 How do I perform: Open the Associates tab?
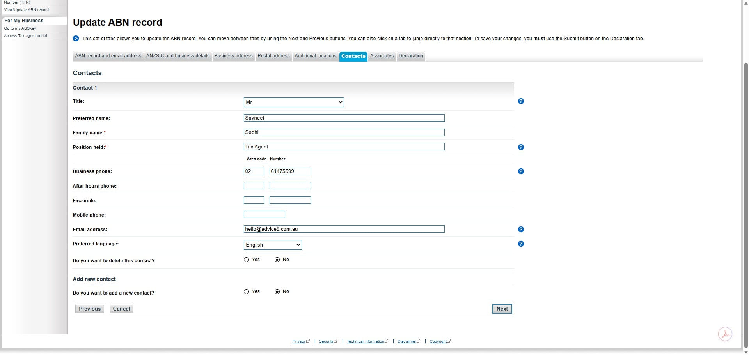click(382, 56)
